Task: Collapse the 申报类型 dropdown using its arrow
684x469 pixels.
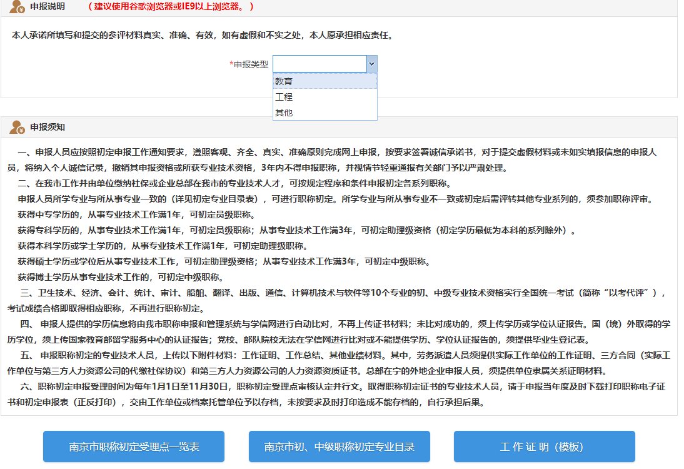Action: (371, 64)
